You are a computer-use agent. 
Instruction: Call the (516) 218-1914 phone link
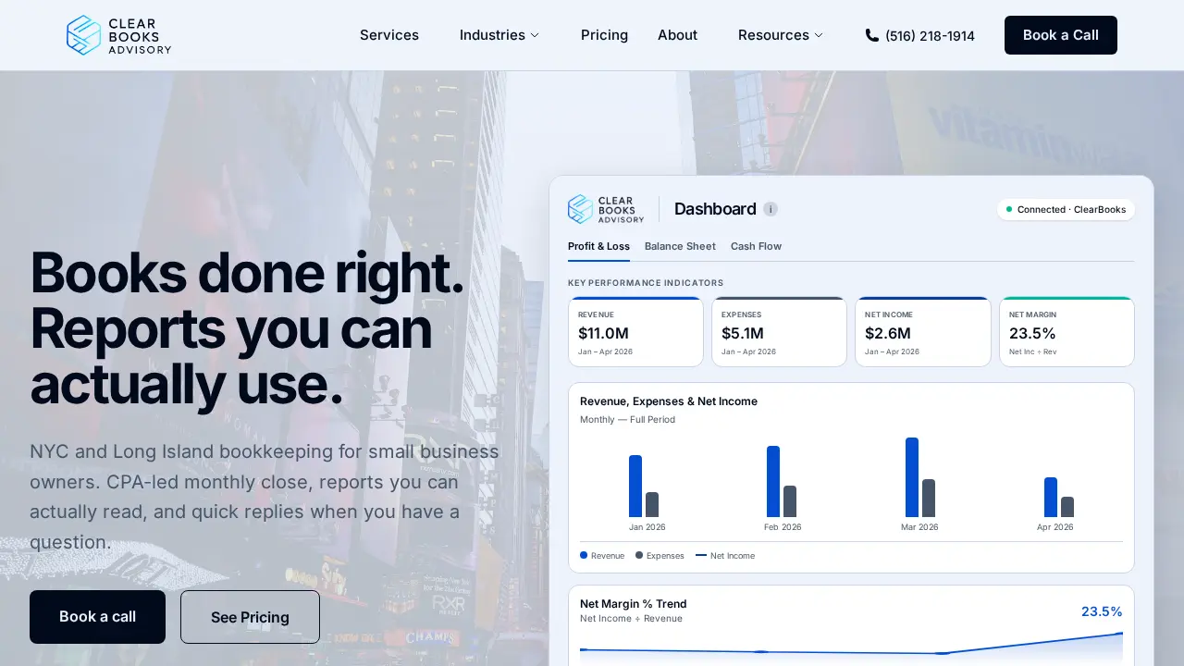(920, 35)
